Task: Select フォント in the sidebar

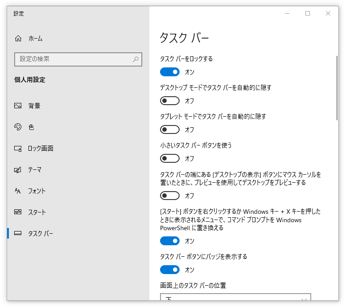Action: 78,191
